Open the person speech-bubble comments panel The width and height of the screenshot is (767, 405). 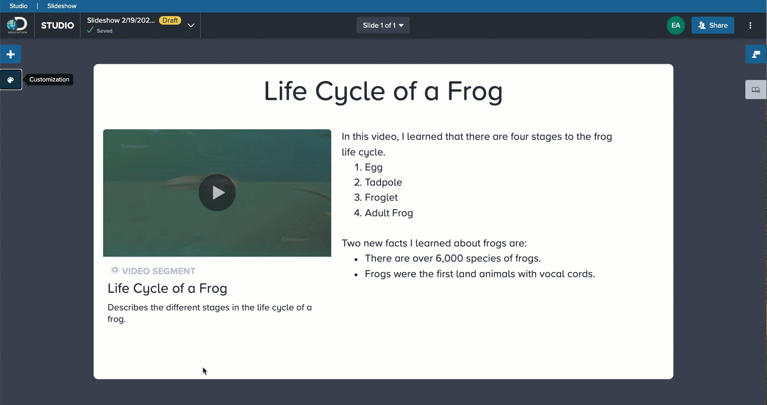click(755, 54)
